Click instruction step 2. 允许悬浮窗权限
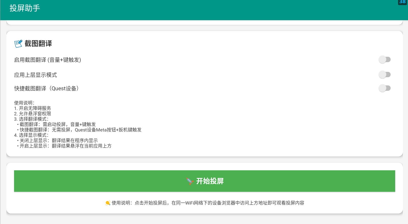The height and width of the screenshot is (224, 408). click(x=33, y=114)
